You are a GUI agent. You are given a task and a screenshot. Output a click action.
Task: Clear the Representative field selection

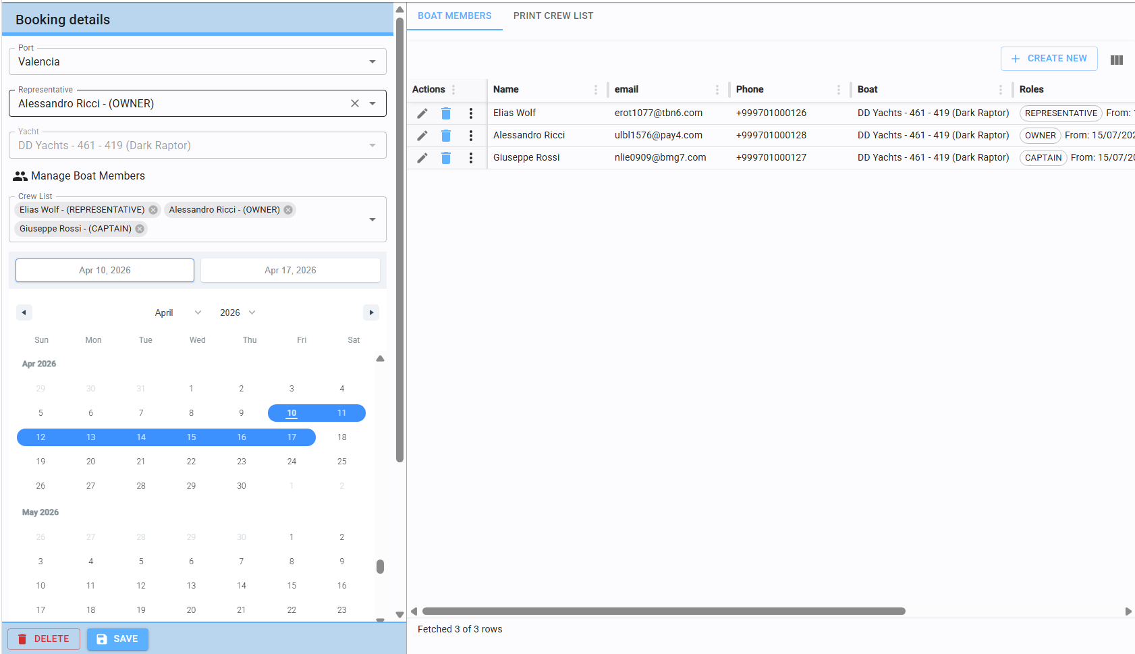click(x=355, y=103)
